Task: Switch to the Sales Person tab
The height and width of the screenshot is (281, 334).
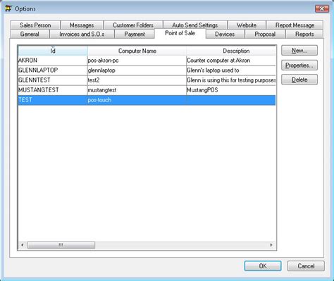Action: [35, 25]
